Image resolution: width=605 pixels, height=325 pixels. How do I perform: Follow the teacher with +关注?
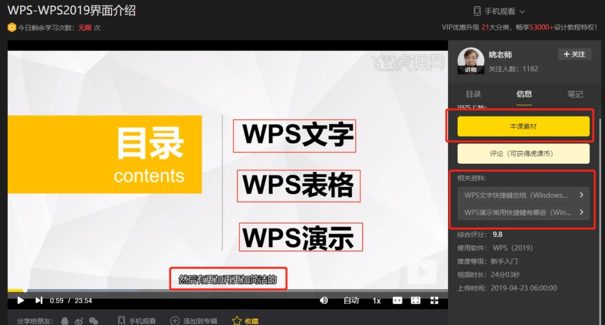(x=574, y=54)
